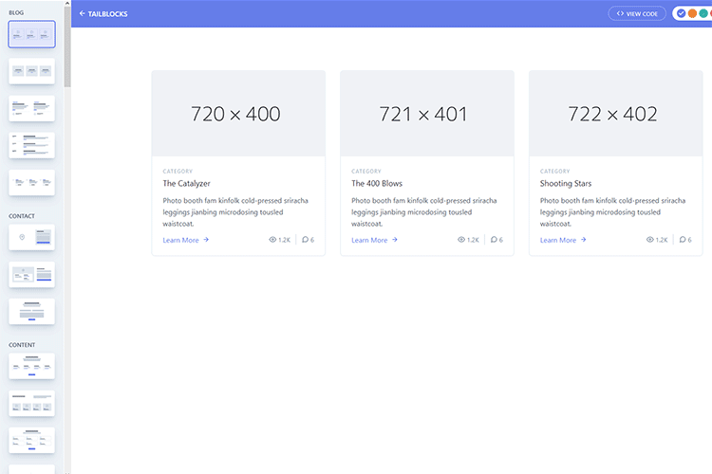This screenshot has height=474, width=712.
Task: Click the comment icon on Shooting Stars card
Action: click(x=684, y=240)
